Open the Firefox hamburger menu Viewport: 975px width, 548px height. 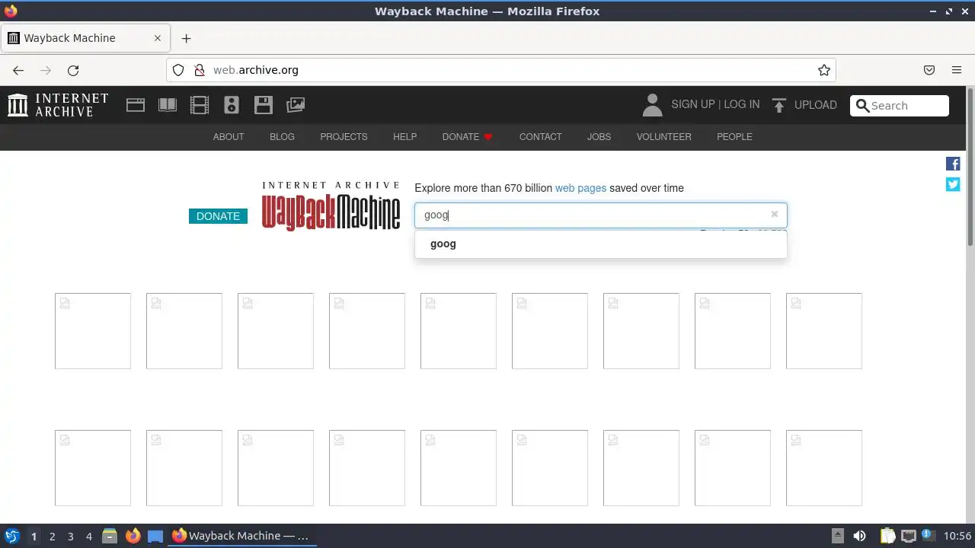point(957,70)
